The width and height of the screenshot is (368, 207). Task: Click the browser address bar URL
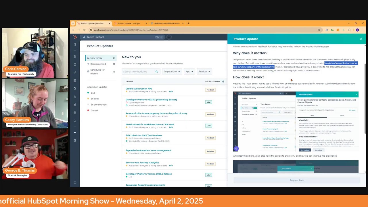131,30
